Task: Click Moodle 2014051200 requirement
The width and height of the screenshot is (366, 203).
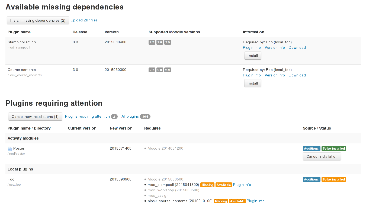Action: (x=165, y=148)
